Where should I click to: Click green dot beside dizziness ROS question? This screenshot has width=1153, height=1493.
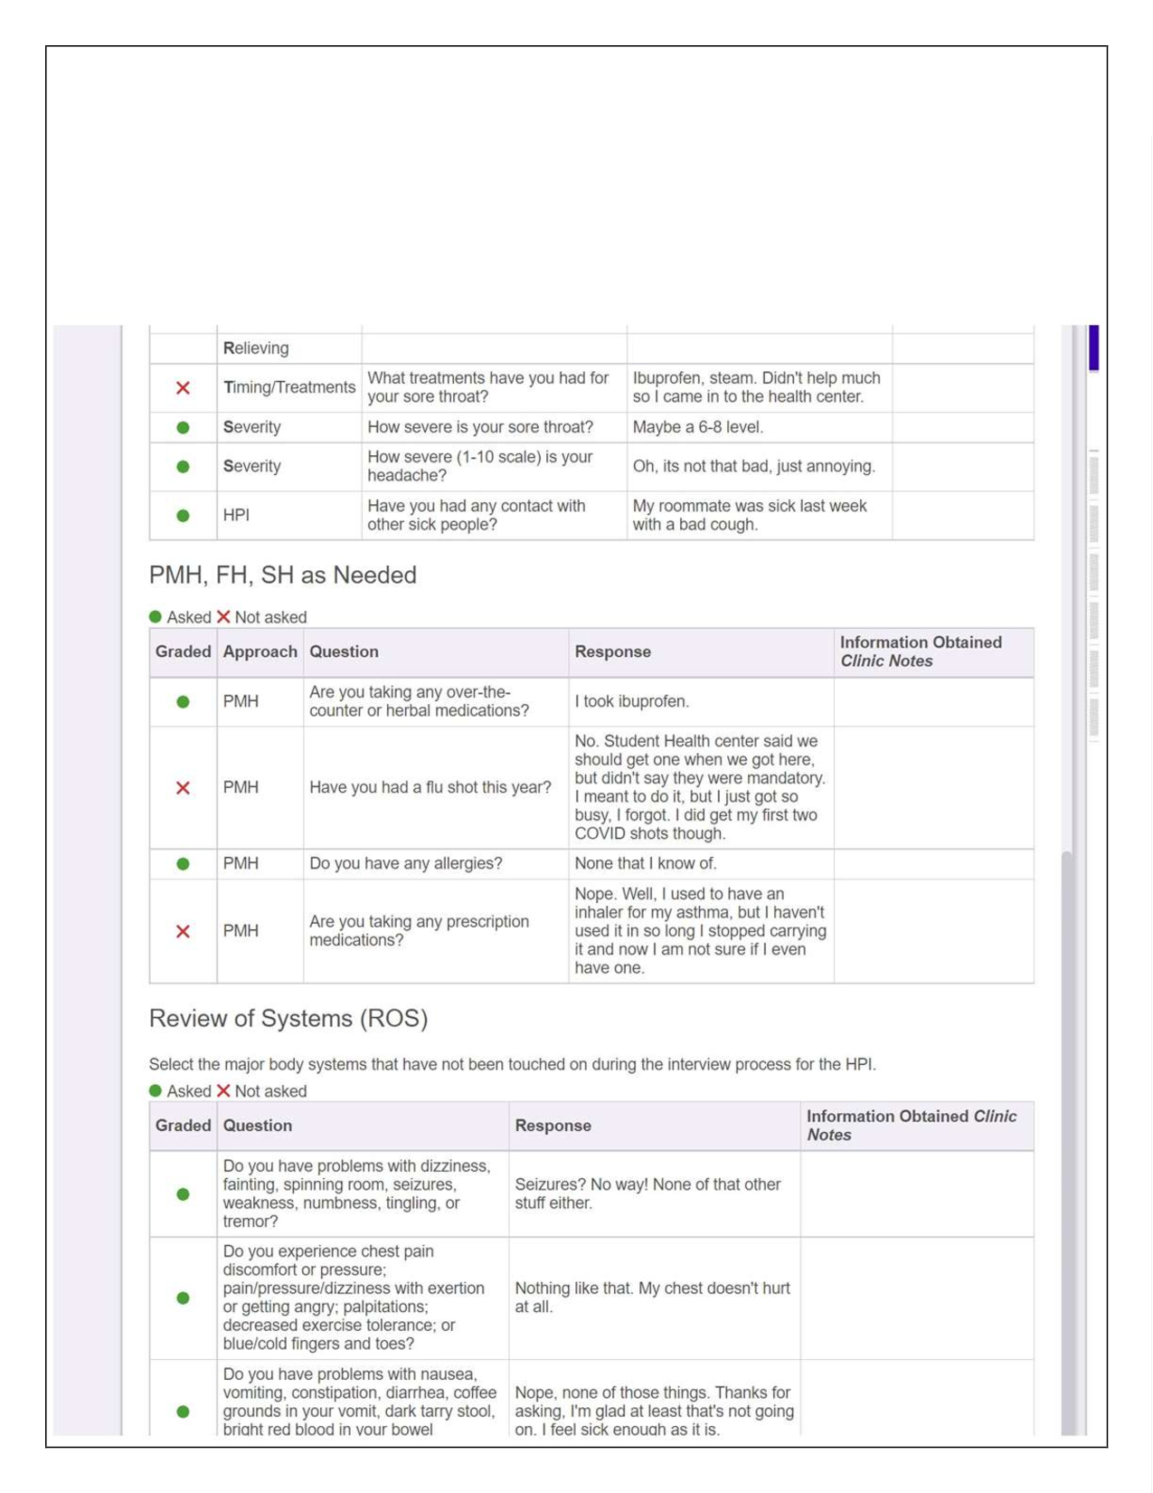pyautogui.click(x=183, y=1193)
